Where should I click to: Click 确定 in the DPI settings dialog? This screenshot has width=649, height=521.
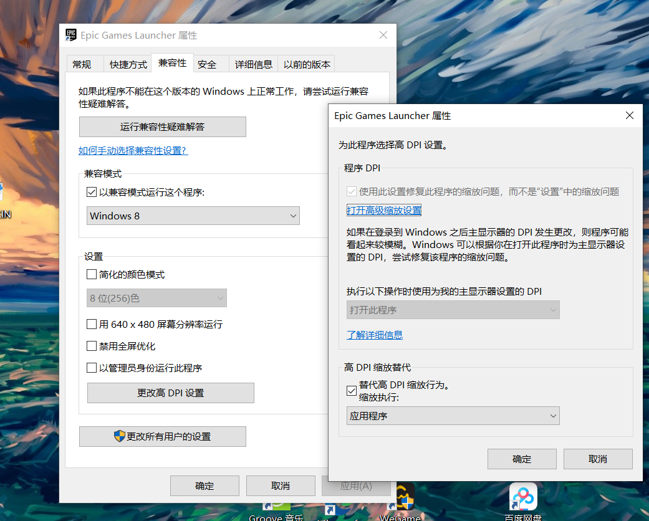point(522,459)
